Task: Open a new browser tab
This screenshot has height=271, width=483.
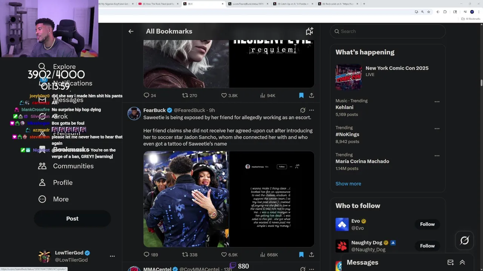Action: pos(364,4)
